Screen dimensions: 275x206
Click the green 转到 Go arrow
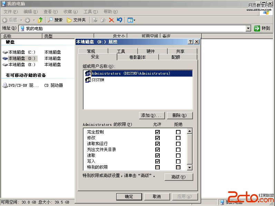pyautogui.click(x=257, y=28)
